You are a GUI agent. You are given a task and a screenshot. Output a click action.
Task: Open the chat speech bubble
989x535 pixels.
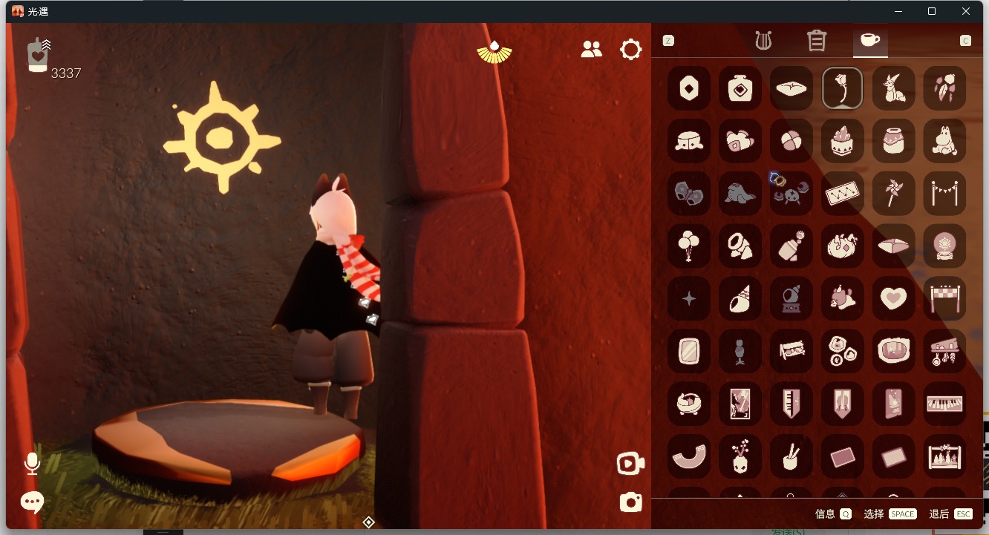[x=32, y=502]
